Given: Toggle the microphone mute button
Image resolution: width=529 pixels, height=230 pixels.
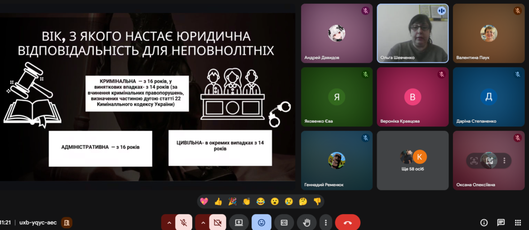Looking at the screenshot, I should point(183,222).
